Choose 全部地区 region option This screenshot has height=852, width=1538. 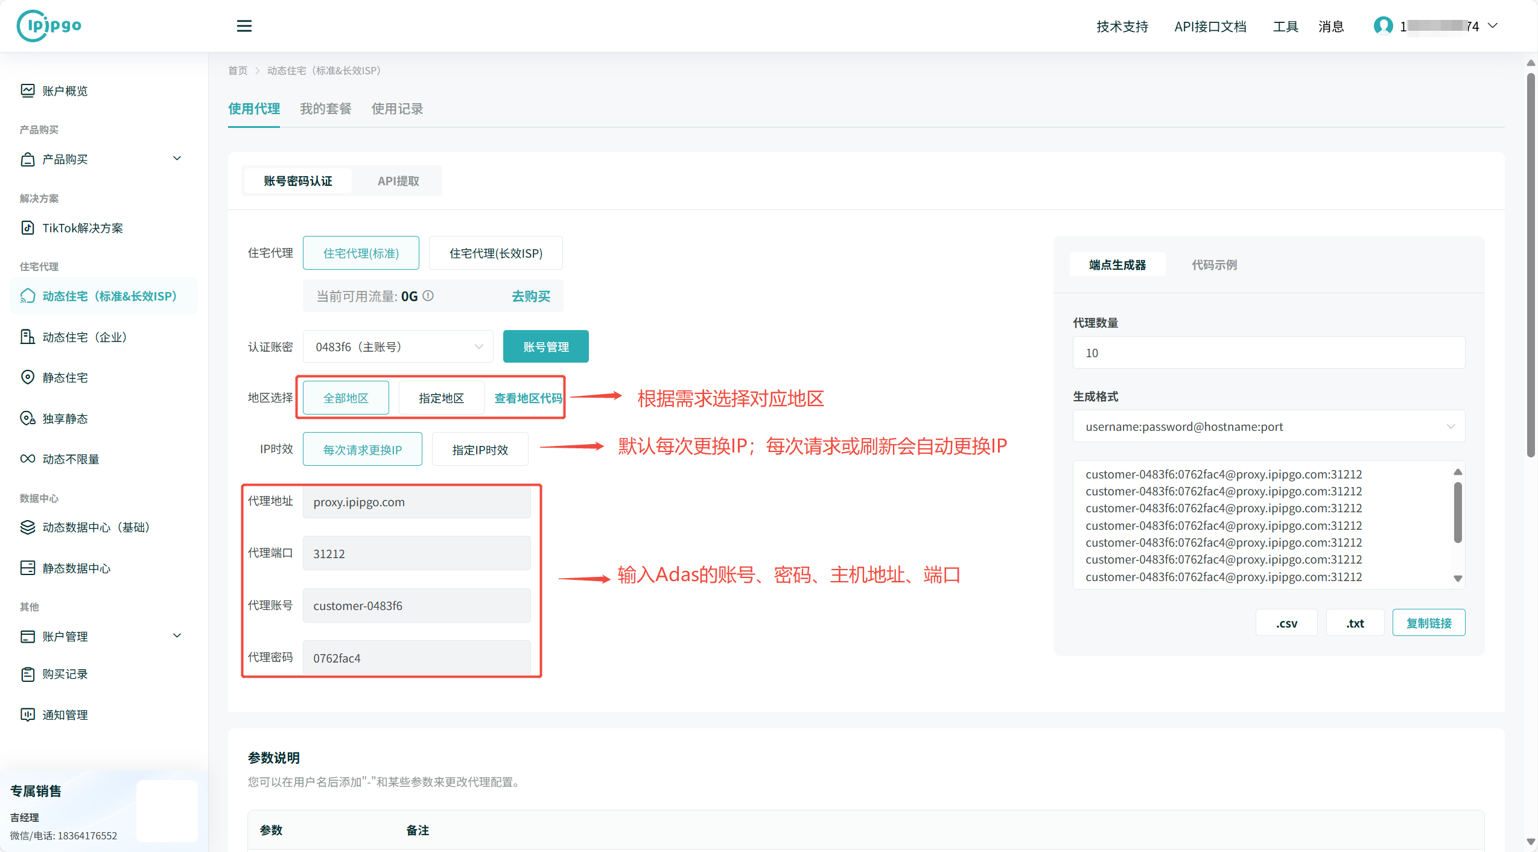click(x=346, y=398)
